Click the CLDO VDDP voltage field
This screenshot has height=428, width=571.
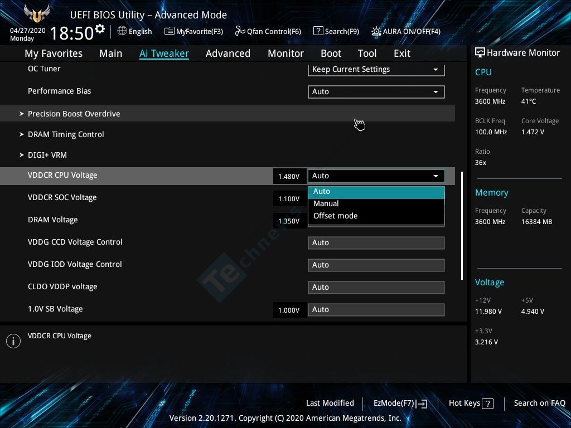[x=376, y=287]
